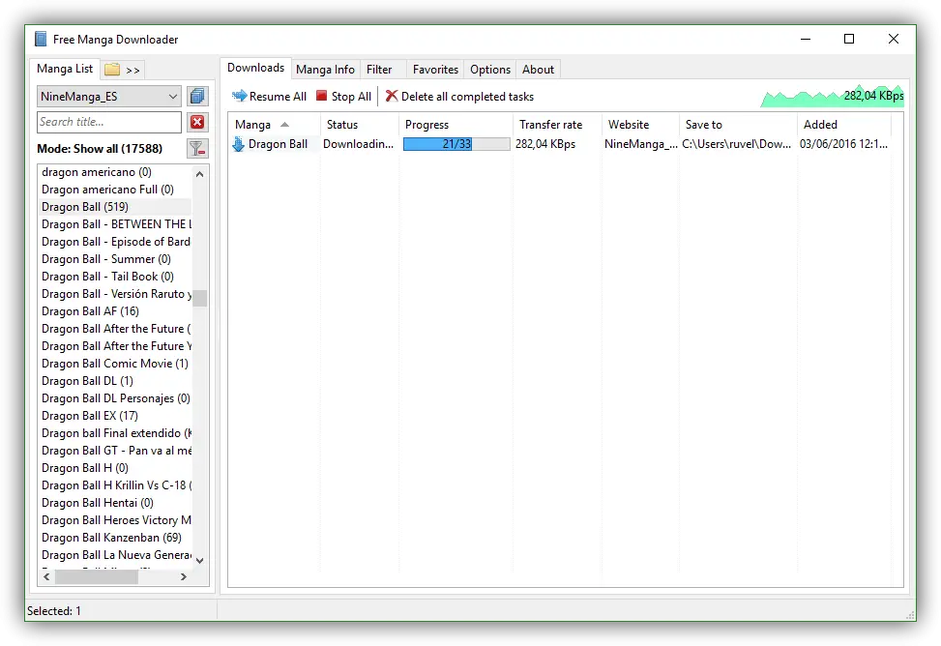Click the transfer speed graph
The image size is (941, 646).
tap(833, 96)
